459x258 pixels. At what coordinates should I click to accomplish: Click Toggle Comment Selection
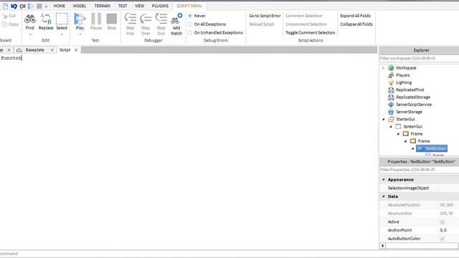[x=311, y=33]
